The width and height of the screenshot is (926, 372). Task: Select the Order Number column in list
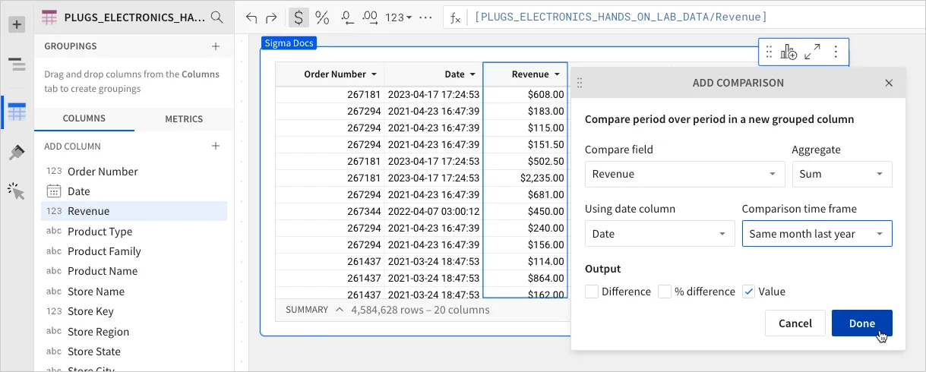click(x=134, y=172)
